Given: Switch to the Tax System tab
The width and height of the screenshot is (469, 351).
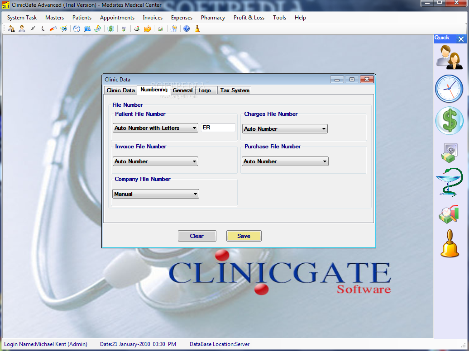Looking at the screenshot, I should click(x=234, y=90).
